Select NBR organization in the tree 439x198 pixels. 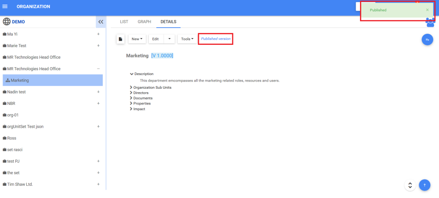click(x=11, y=104)
